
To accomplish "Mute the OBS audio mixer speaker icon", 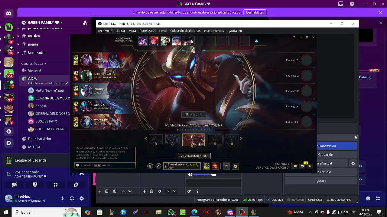I will click(x=190, y=175).
